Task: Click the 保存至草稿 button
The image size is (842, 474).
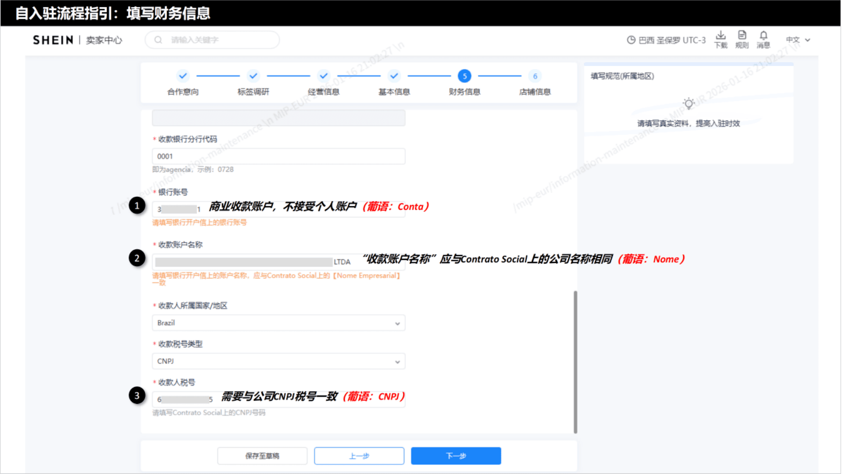Action: (262, 456)
